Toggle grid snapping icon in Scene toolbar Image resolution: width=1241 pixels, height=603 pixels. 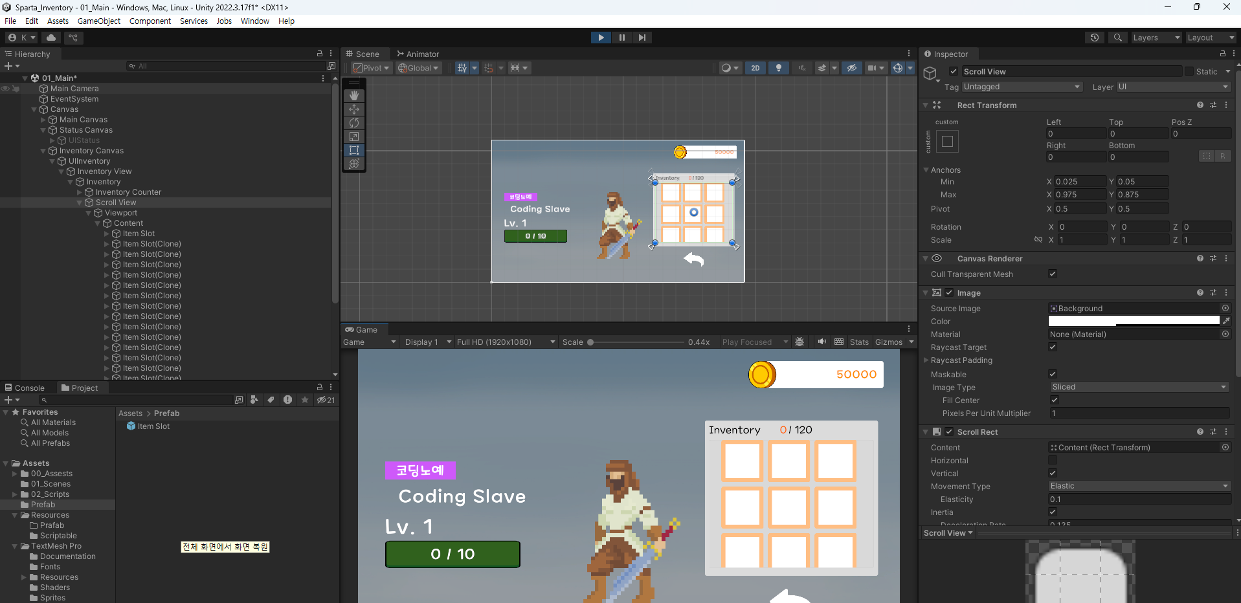462,68
